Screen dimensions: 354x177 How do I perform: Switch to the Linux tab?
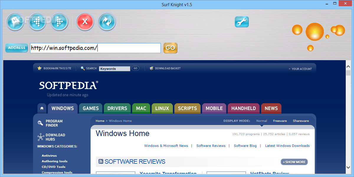click(x=162, y=108)
